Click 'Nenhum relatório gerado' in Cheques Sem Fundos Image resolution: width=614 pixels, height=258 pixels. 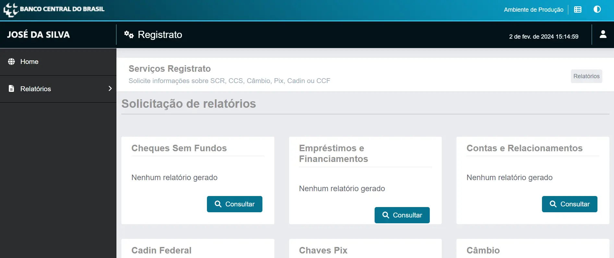tap(175, 178)
